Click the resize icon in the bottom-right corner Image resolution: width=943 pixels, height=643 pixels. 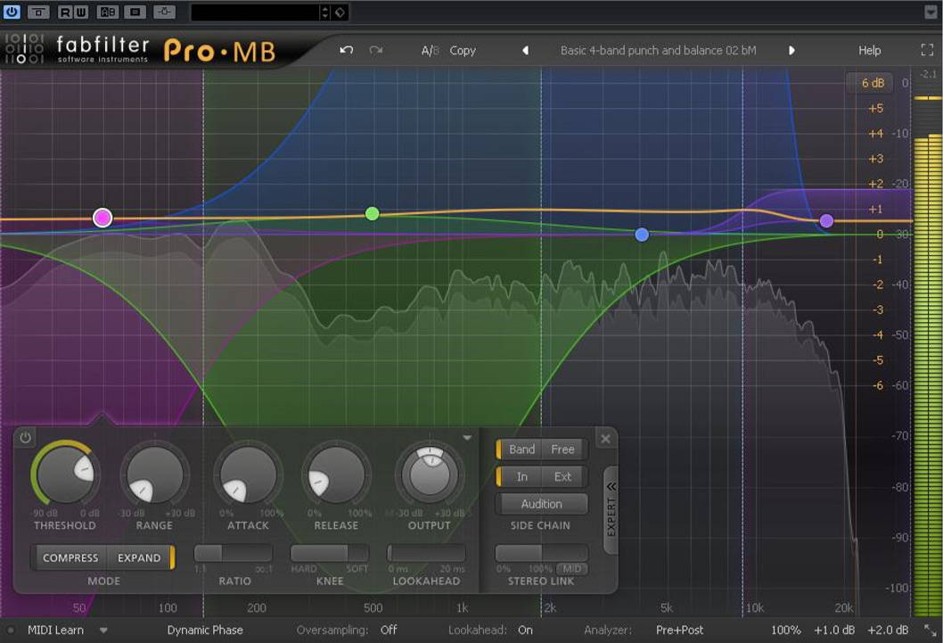point(930,630)
